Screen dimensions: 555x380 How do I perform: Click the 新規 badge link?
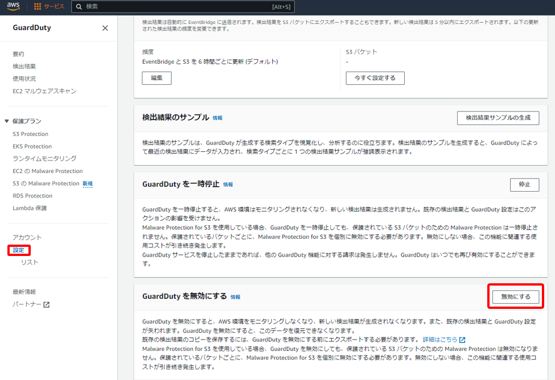click(88, 184)
